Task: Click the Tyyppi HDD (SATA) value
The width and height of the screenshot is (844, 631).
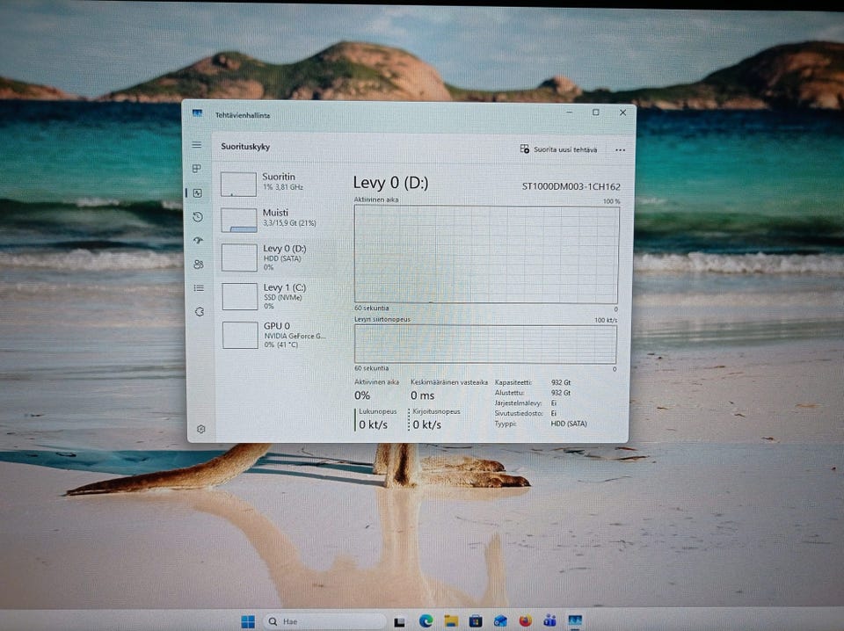Action: [x=569, y=424]
